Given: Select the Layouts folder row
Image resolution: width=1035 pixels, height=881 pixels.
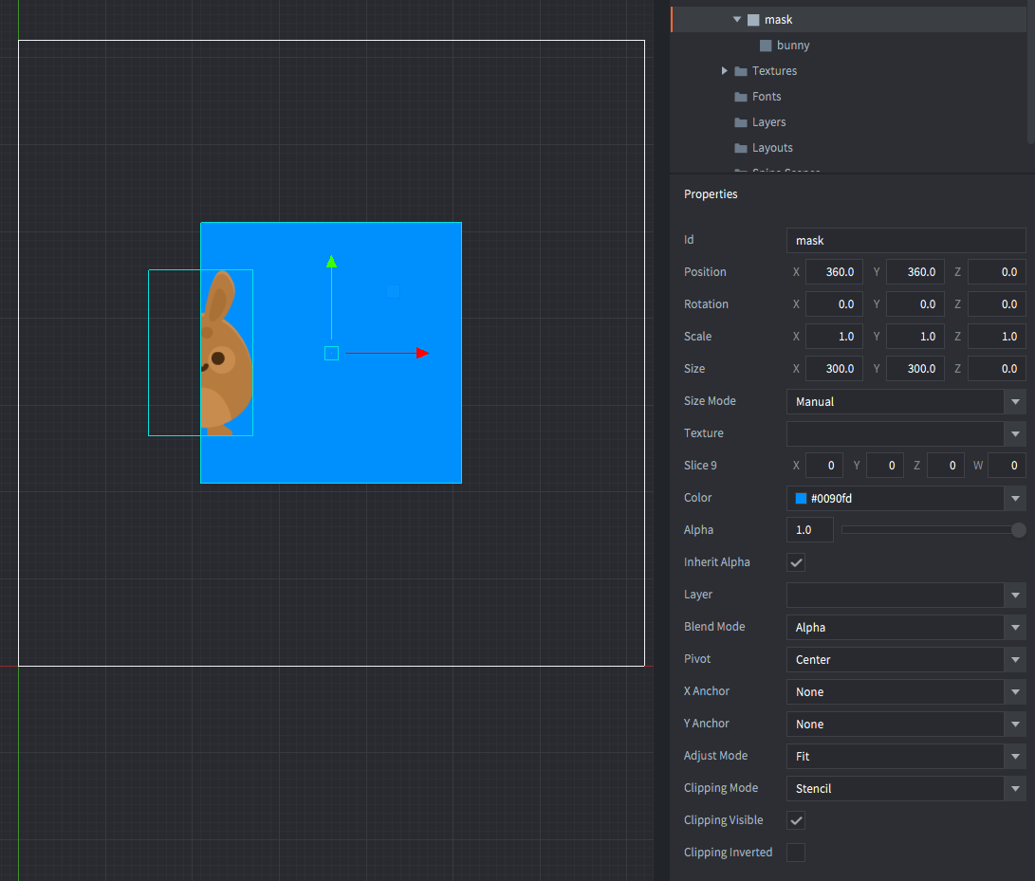Looking at the screenshot, I should [x=849, y=149].
